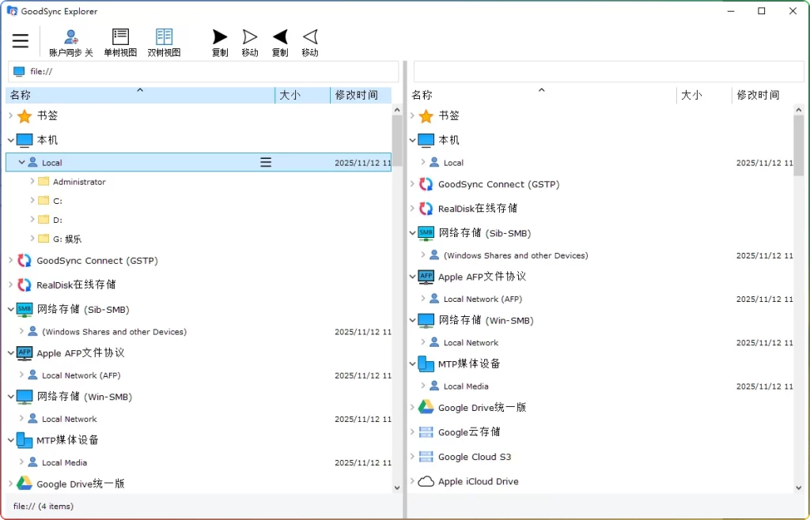Click the AFP icon of Apple AFP文件协议

point(25,352)
